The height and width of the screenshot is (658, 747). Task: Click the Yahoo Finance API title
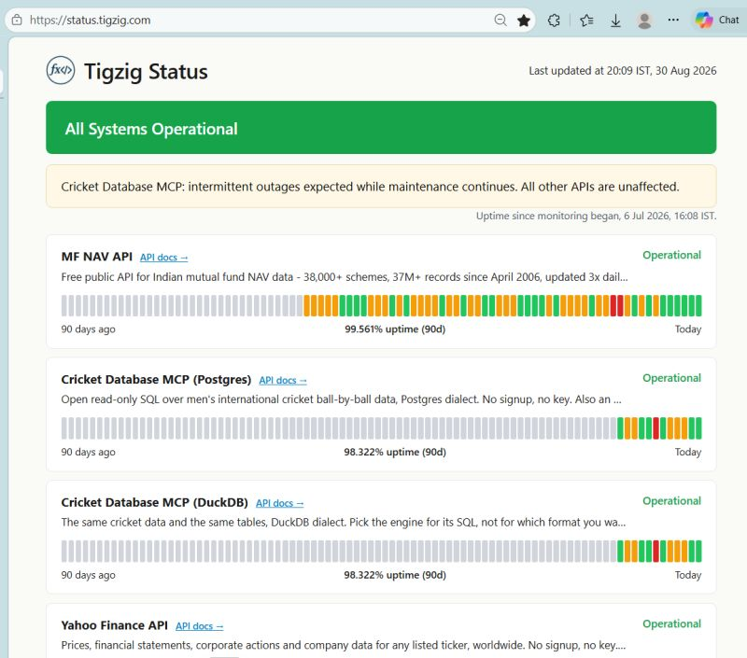pos(114,625)
